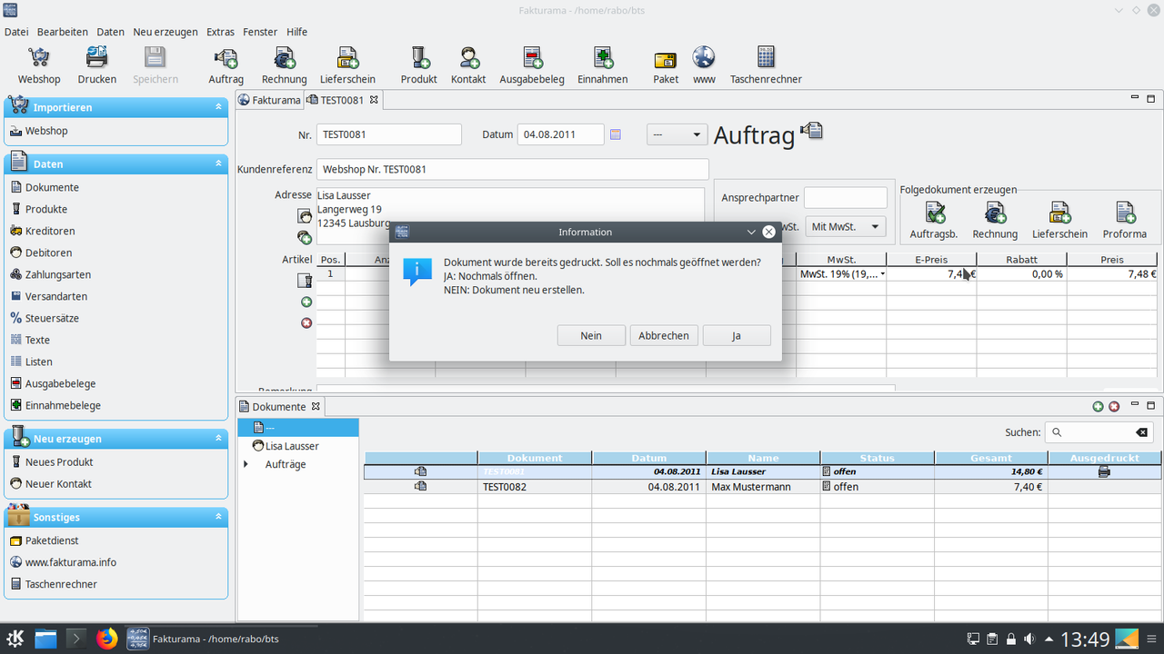Screen dimensions: 1164x654
Task: Open Produkte in the sidebar
Action: [x=46, y=209]
